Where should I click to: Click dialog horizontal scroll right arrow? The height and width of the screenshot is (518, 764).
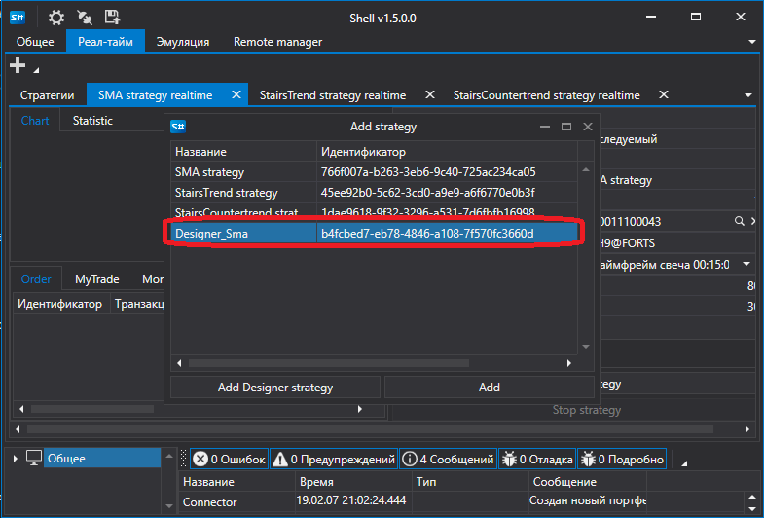[568, 363]
